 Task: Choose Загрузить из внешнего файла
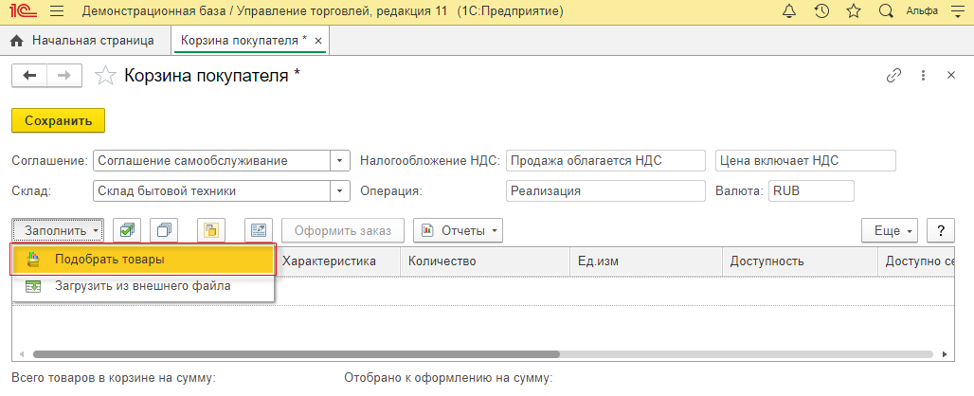pyautogui.click(x=142, y=285)
